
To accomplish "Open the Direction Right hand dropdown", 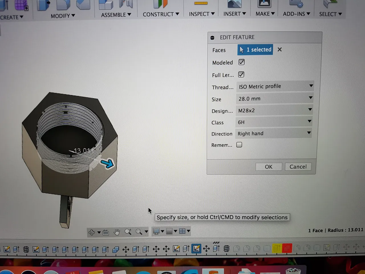I will pos(273,134).
